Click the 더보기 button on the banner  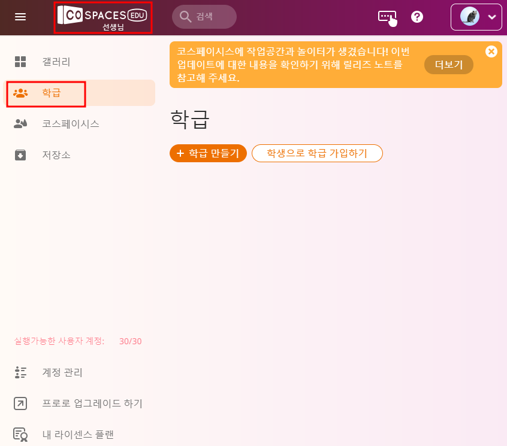click(448, 64)
